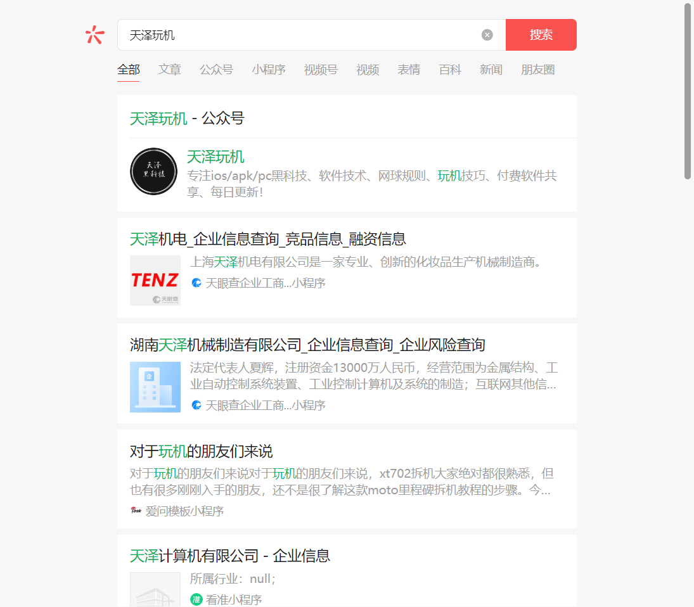Screen dimensions: 694x607
Task: Clear the search box with the X icon
Action: (487, 35)
